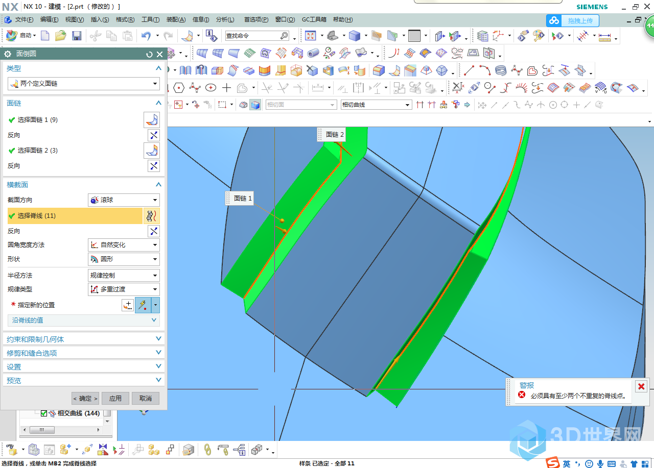The height and width of the screenshot is (468, 654).
Task: Click the select face chain 1 icon
Action: [x=152, y=120]
